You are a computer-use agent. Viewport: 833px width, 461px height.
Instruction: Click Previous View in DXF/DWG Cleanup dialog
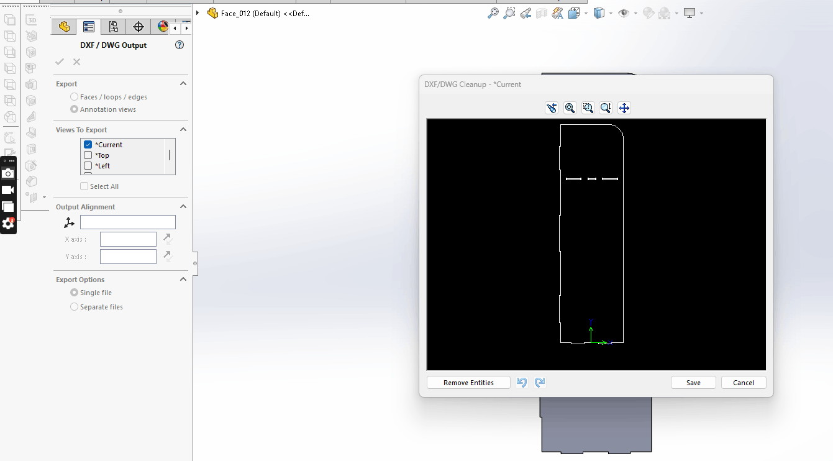tap(552, 108)
